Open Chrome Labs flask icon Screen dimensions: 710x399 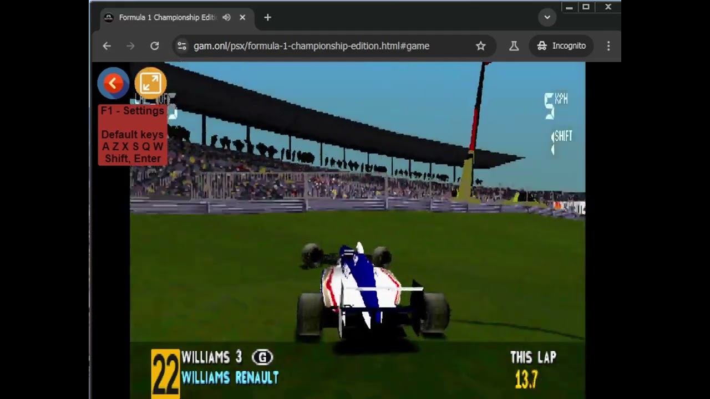(514, 46)
